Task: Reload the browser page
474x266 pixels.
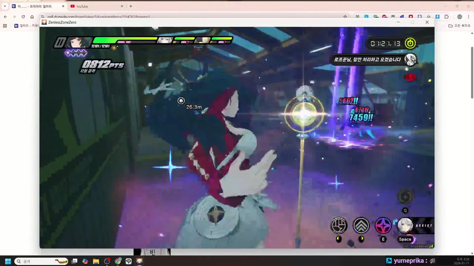Action: pyautogui.click(x=23, y=17)
